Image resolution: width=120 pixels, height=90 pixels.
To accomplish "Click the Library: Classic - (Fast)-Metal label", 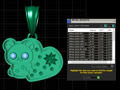I will [x=79, y=26].
